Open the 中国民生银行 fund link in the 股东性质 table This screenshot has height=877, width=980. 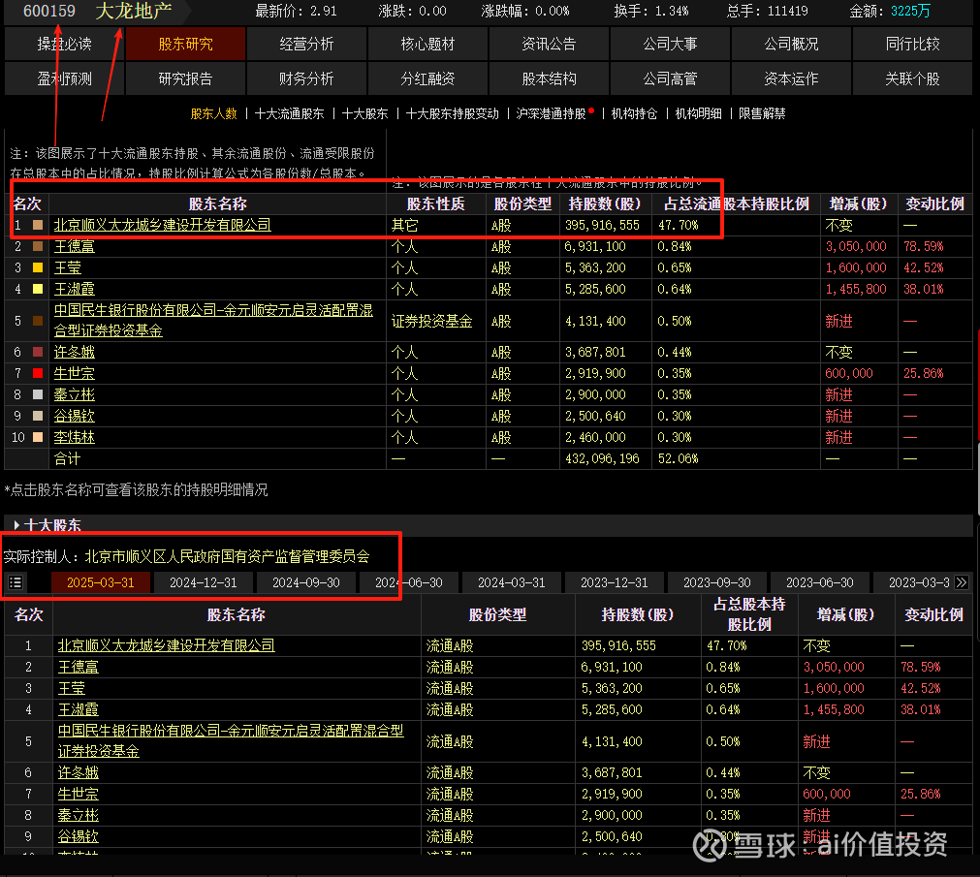(x=213, y=321)
